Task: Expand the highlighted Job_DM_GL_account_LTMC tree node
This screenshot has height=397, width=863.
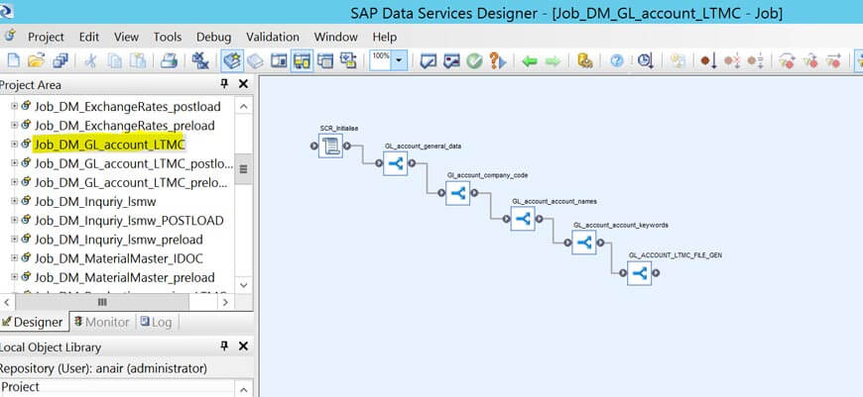Action: coord(14,145)
